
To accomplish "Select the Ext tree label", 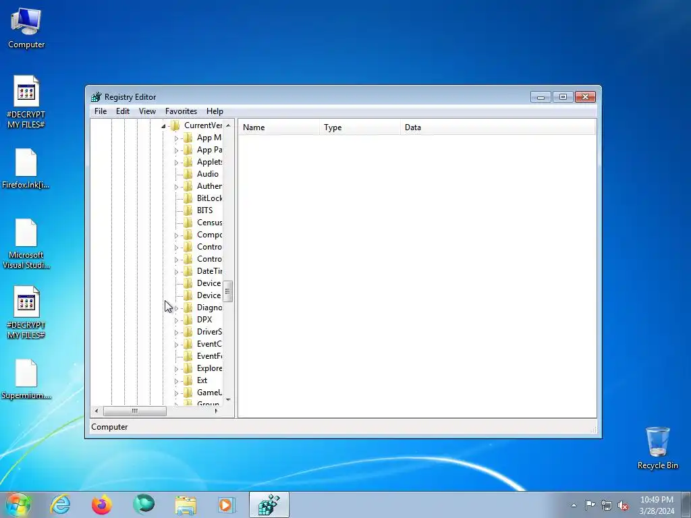I will 202,380.
